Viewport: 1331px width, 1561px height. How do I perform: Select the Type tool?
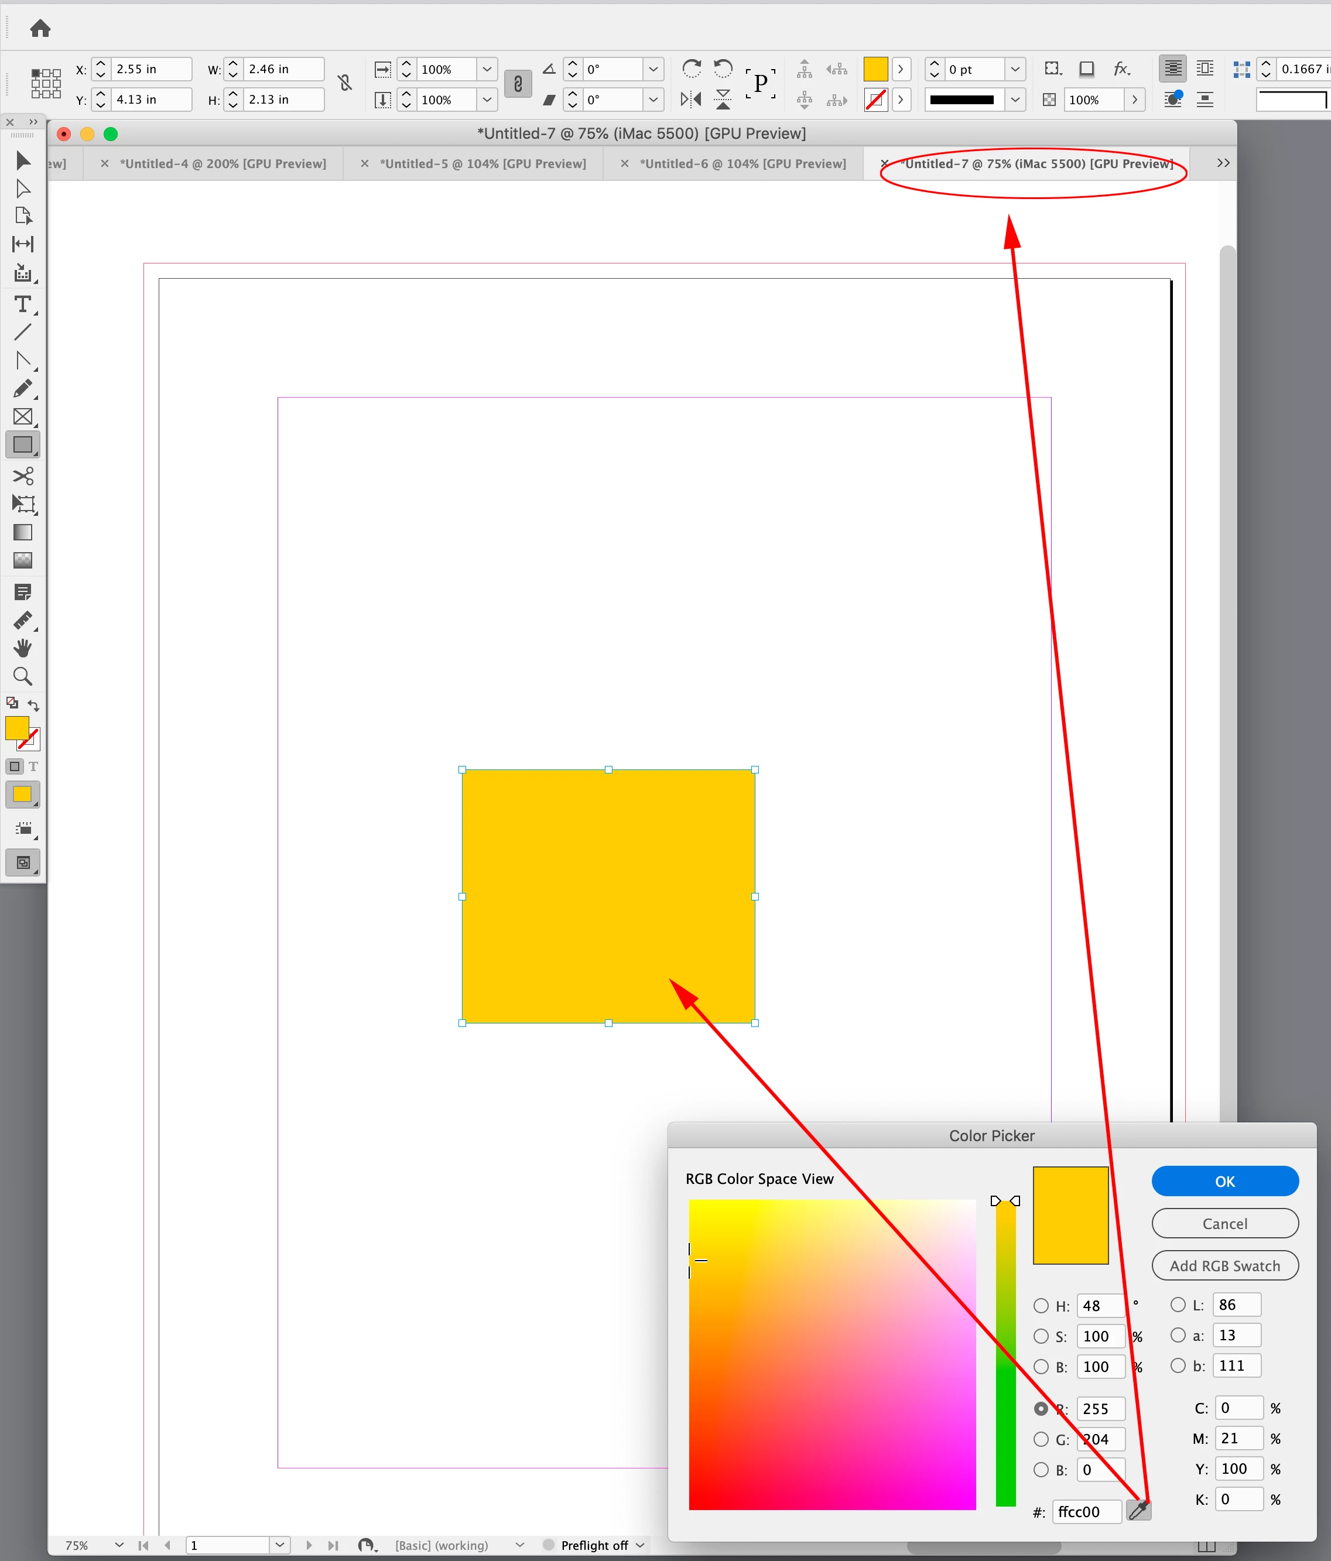[23, 304]
